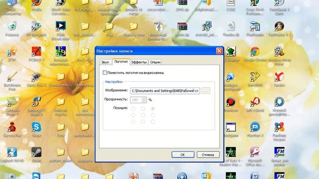The image size is (319, 179).
Task: Select the Camtasia Studio 7 icon
Action: (x=12, y=106)
